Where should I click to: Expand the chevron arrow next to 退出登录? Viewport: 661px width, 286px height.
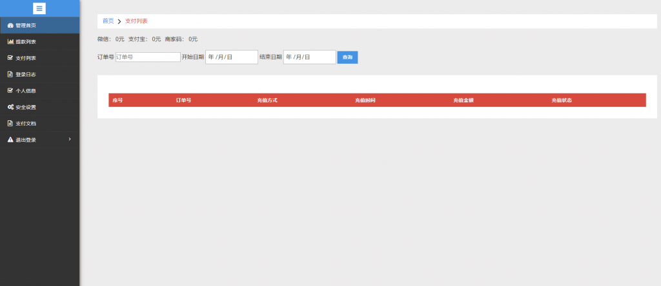click(x=70, y=139)
